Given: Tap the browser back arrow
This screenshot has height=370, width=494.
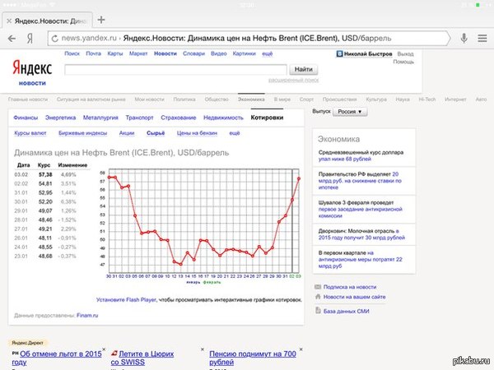Looking at the screenshot, I should tap(12, 39).
